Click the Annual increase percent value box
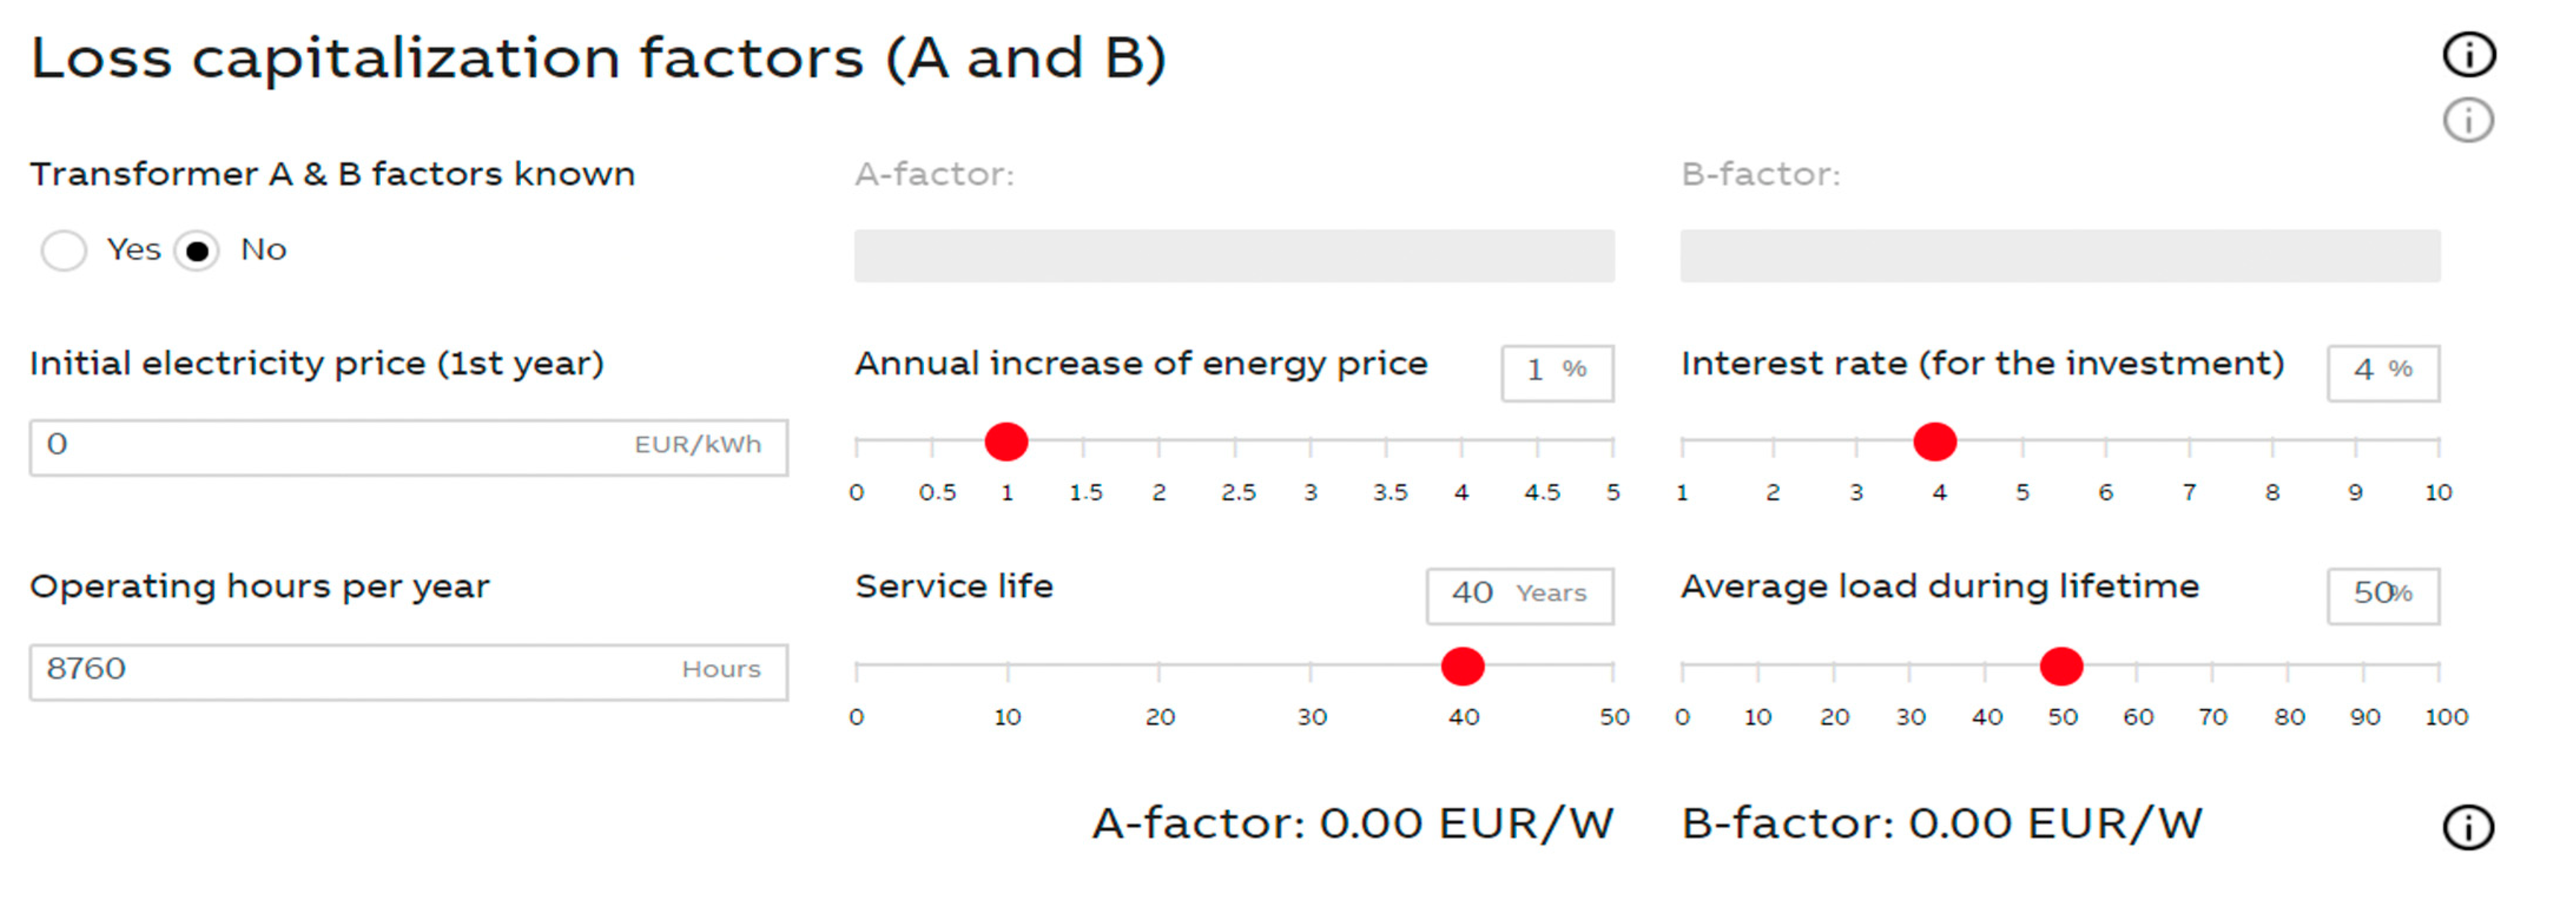 coord(1556,372)
